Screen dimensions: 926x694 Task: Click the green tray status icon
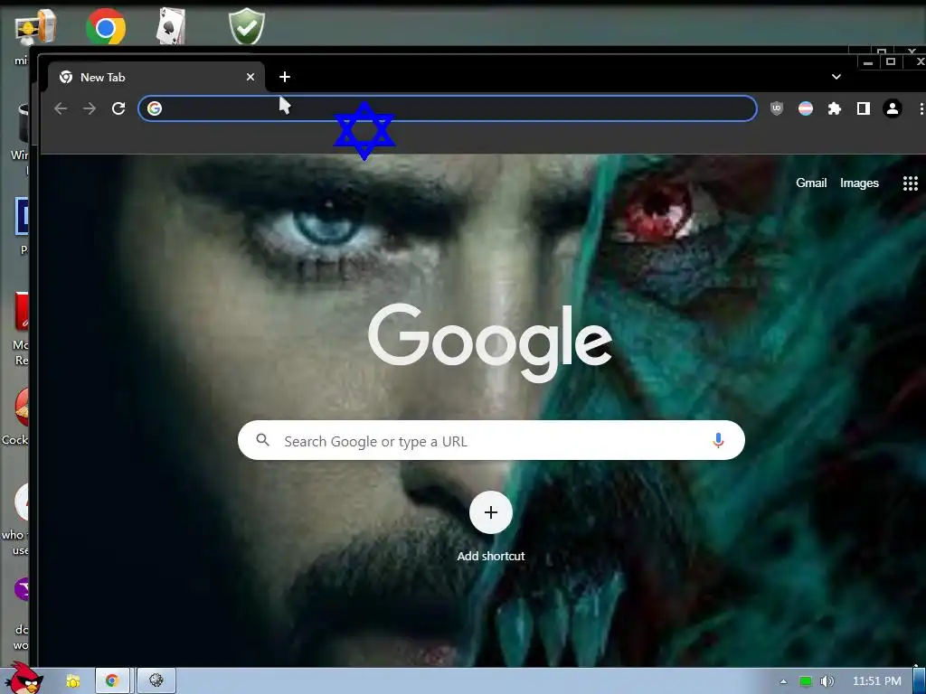806,681
